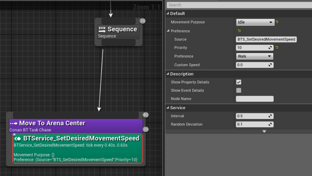
Task: Reset the Preference struct to default
Action: 239,31
